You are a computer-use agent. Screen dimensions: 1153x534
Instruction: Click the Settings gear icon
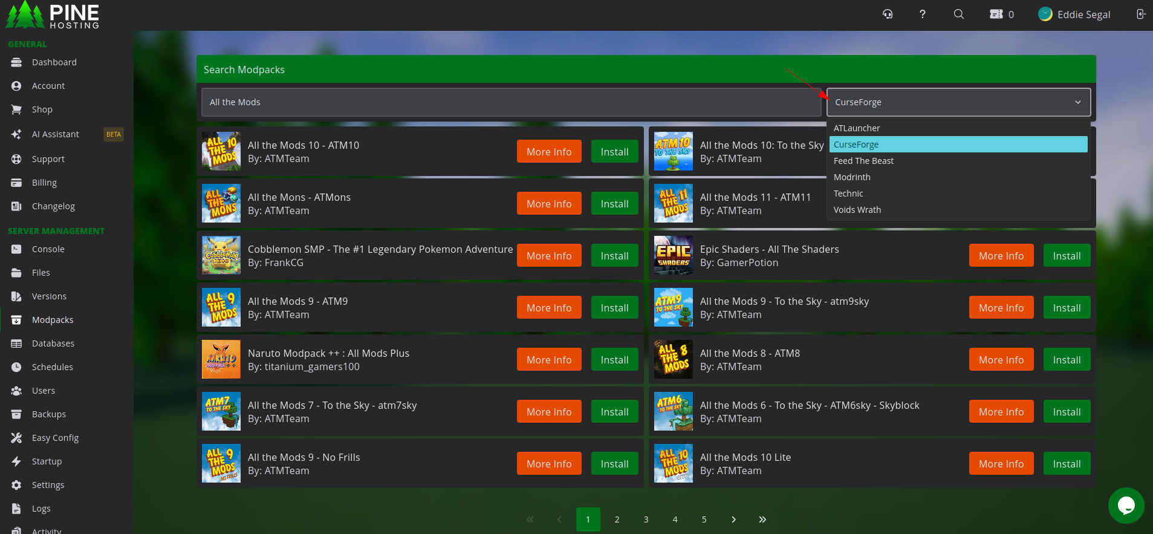[x=16, y=485]
